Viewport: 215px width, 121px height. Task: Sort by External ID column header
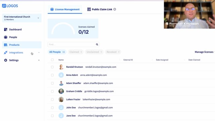click(x=128, y=60)
